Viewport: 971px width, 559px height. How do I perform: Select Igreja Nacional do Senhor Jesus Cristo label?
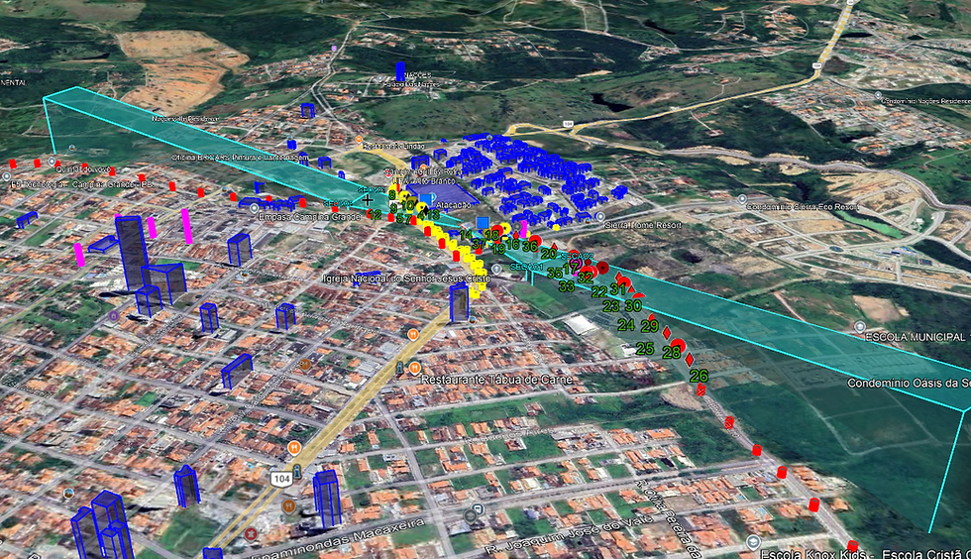(x=405, y=279)
